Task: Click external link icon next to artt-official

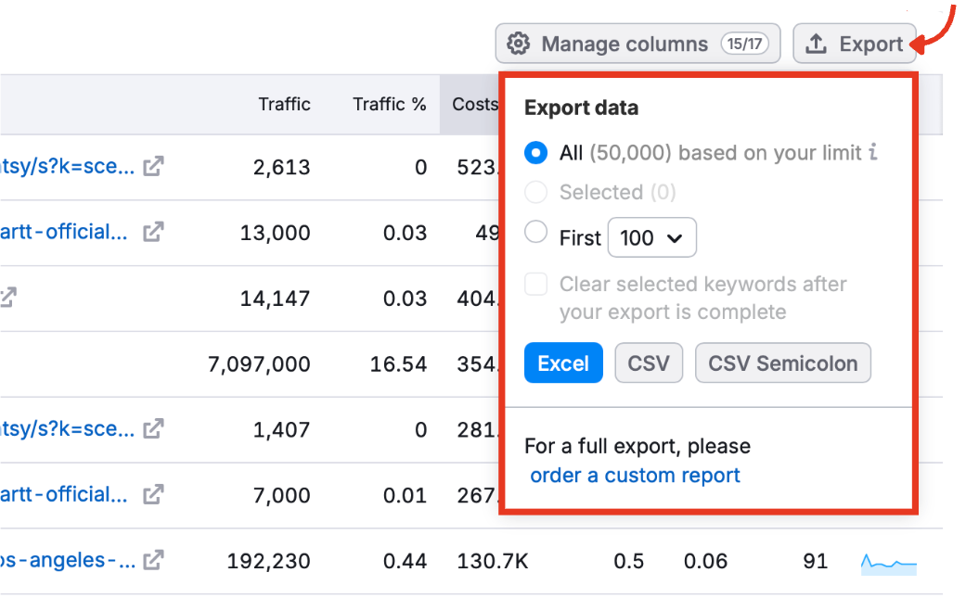Action: tap(151, 232)
